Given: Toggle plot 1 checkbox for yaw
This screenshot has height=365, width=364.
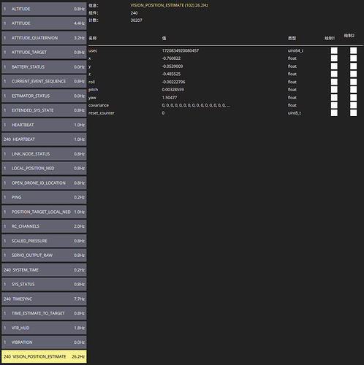Looking at the screenshot, I should click(x=334, y=97).
